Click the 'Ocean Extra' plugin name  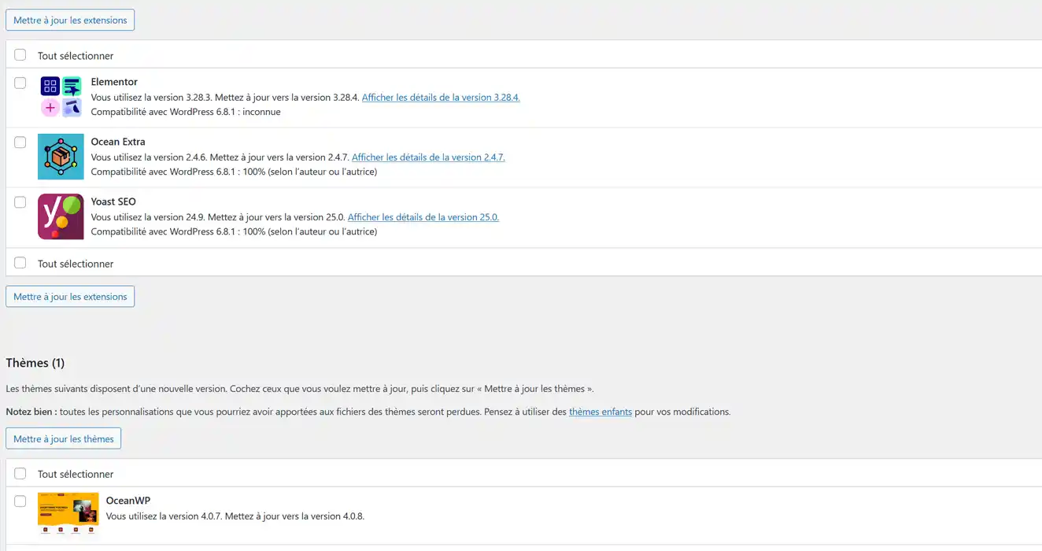[x=118, y=142]
